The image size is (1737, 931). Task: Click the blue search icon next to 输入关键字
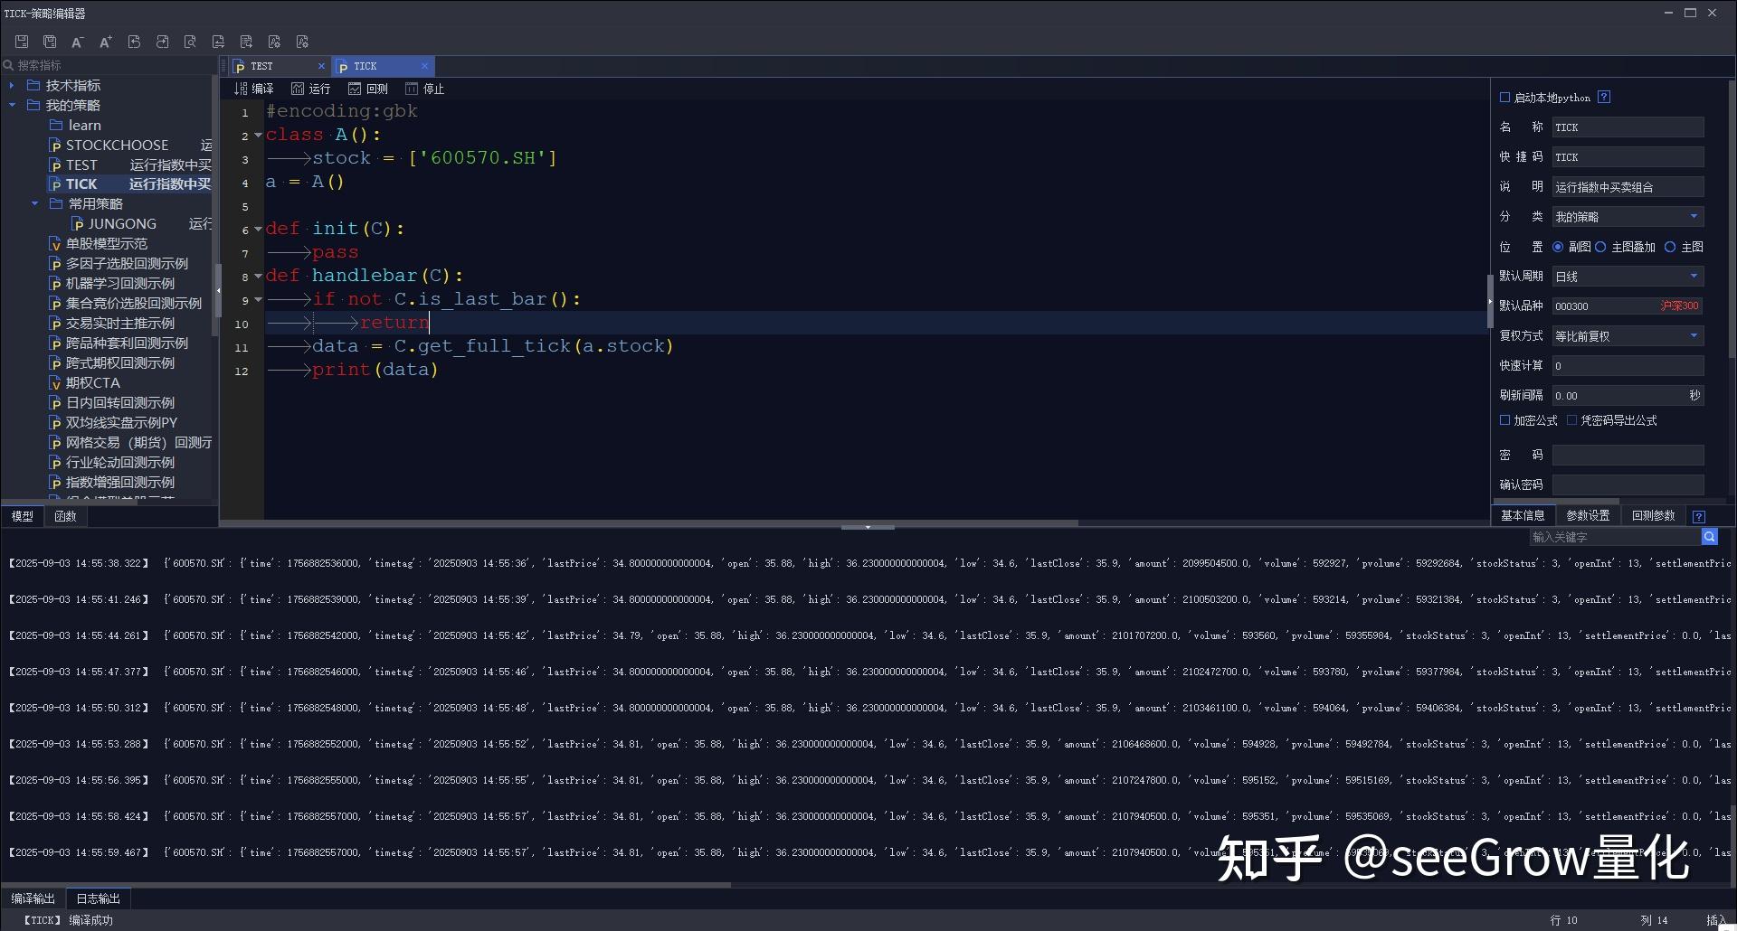[x=1709, y=536]
